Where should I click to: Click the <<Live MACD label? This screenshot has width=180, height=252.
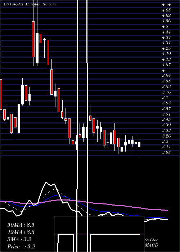152,243
